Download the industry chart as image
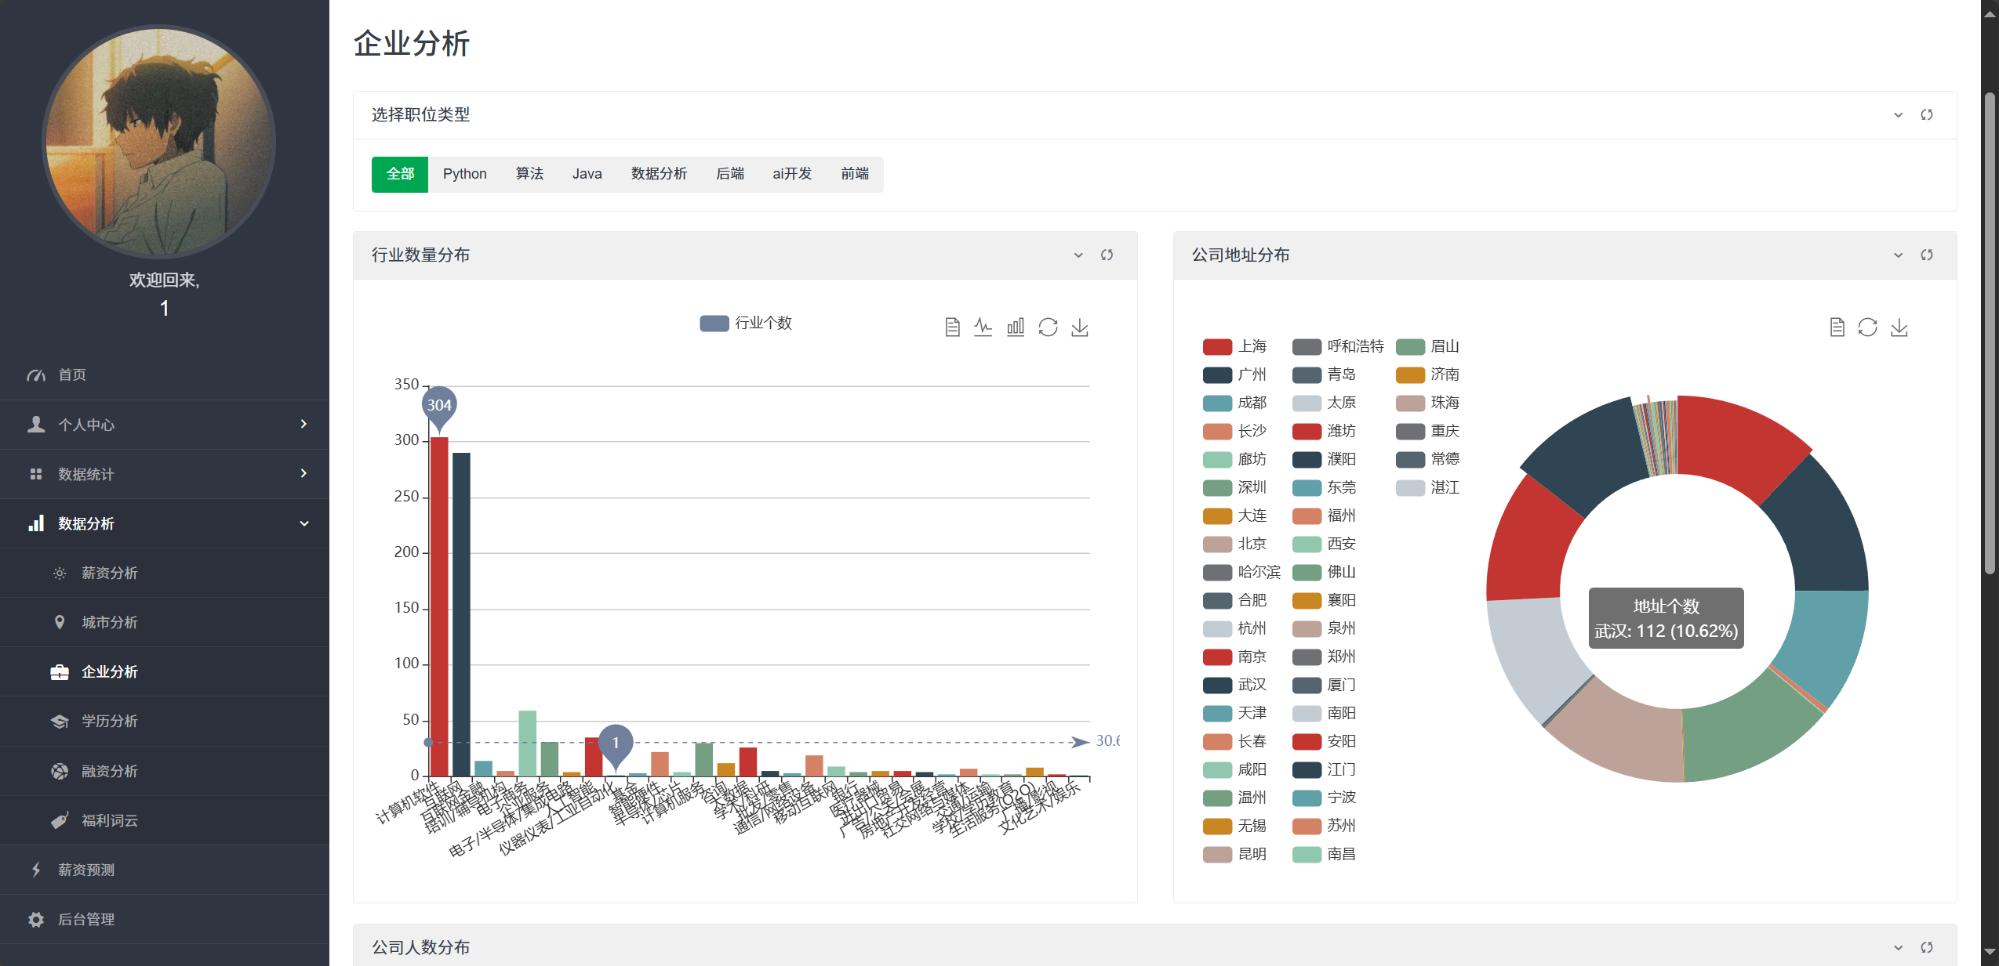Screen dimensions: 1999x966 coord(1080,327)
